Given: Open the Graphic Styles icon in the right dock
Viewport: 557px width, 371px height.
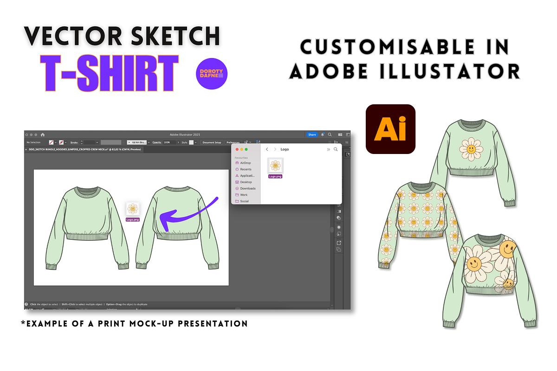Looking at the screenshot, I should pyautogui.click(x=339, y=234).
